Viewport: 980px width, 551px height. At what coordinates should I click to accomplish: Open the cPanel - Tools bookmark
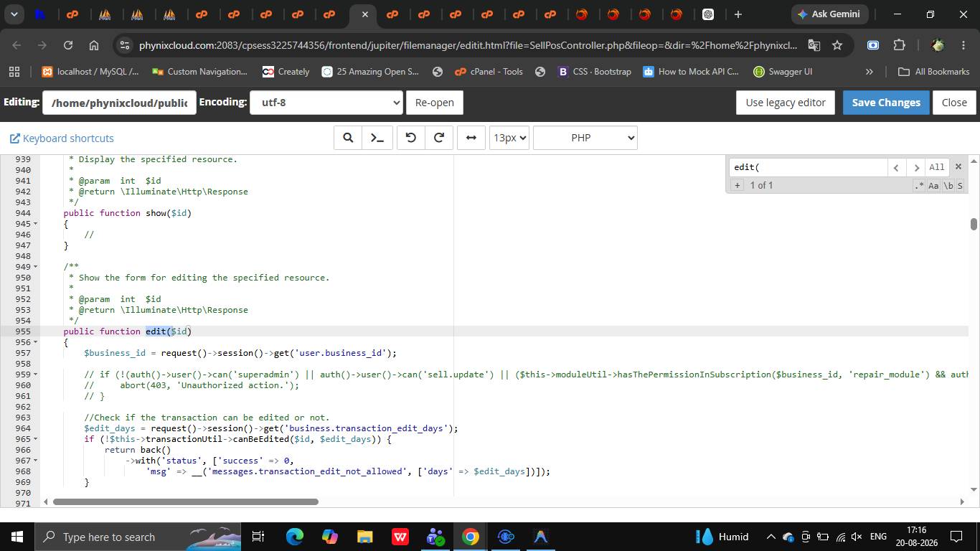click(489, 72)
